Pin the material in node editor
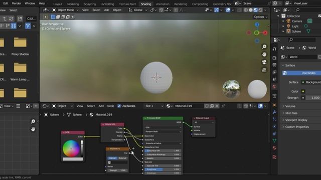The width and height of the screenshot is (321, 180). click(x=224, y=105)
